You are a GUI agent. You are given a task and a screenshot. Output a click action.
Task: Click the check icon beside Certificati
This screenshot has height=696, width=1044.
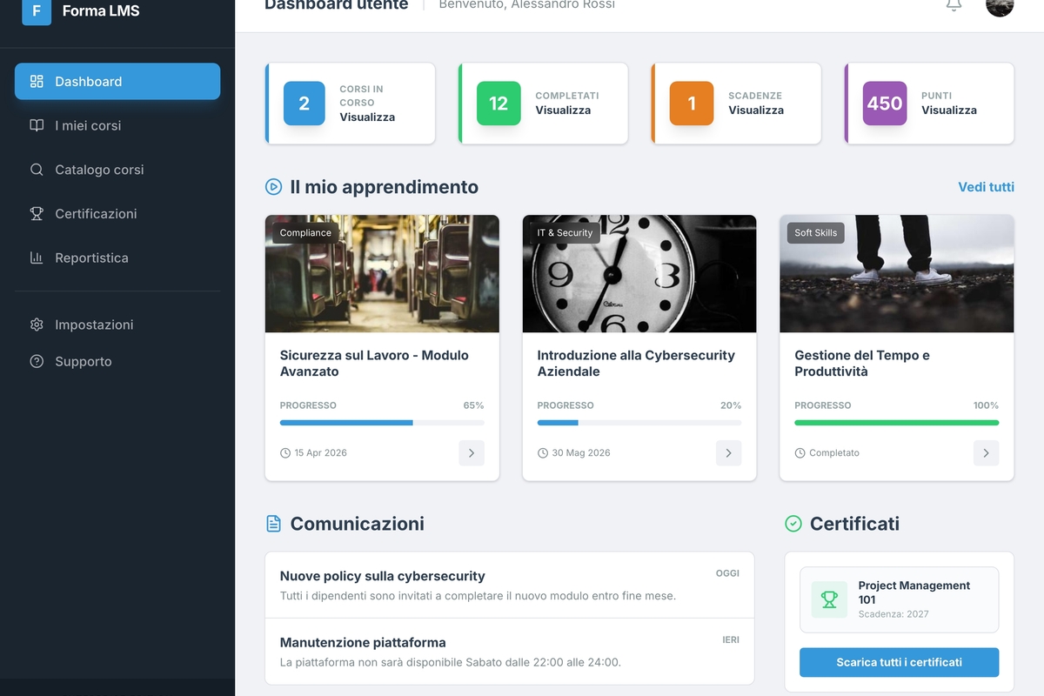pos(793,524)
